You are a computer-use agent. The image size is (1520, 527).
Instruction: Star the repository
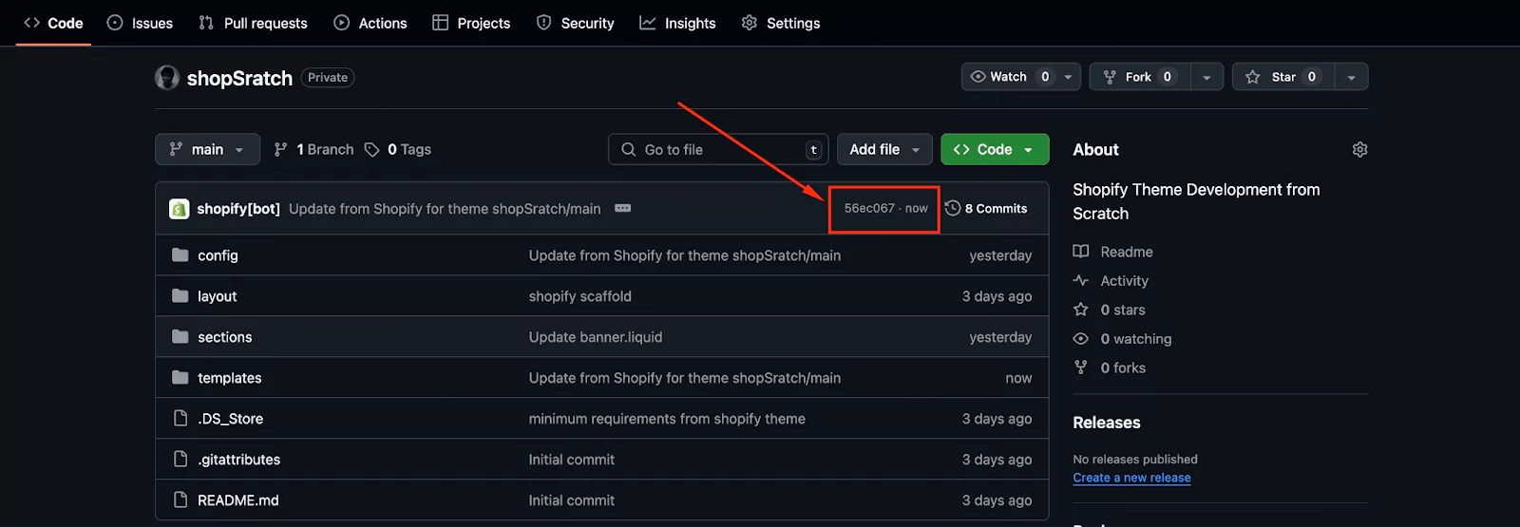click(1283, 77)
